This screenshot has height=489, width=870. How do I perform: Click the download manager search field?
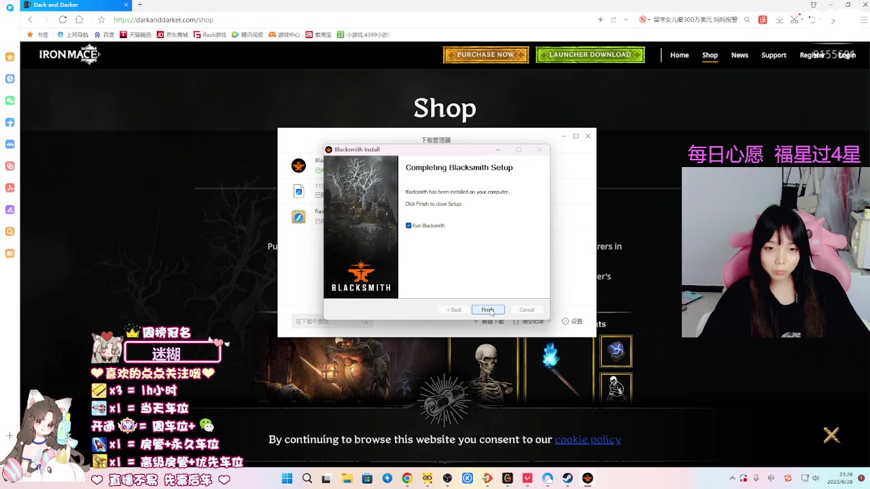tap(332, 321)
